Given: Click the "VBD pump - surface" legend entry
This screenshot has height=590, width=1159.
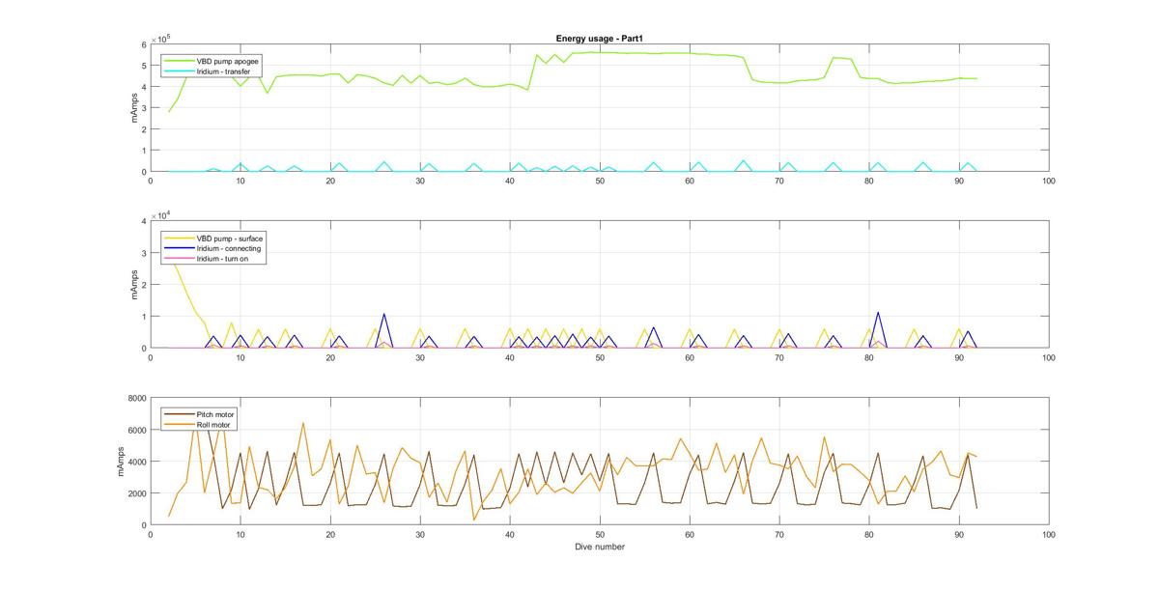Looking at the screenshot, I should 212,238.
